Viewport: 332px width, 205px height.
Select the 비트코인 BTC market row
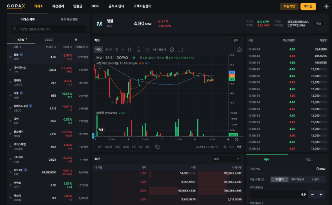pos(49,172)
